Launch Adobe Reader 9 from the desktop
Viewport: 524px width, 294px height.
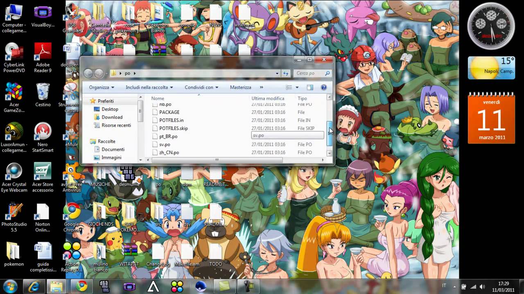click(x=43, y=58)
